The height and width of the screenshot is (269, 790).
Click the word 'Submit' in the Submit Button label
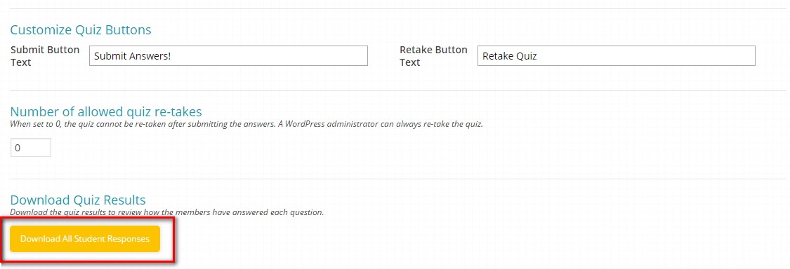point(27,50)
